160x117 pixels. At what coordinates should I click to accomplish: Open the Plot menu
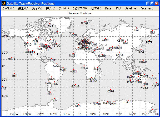point(118,8)
